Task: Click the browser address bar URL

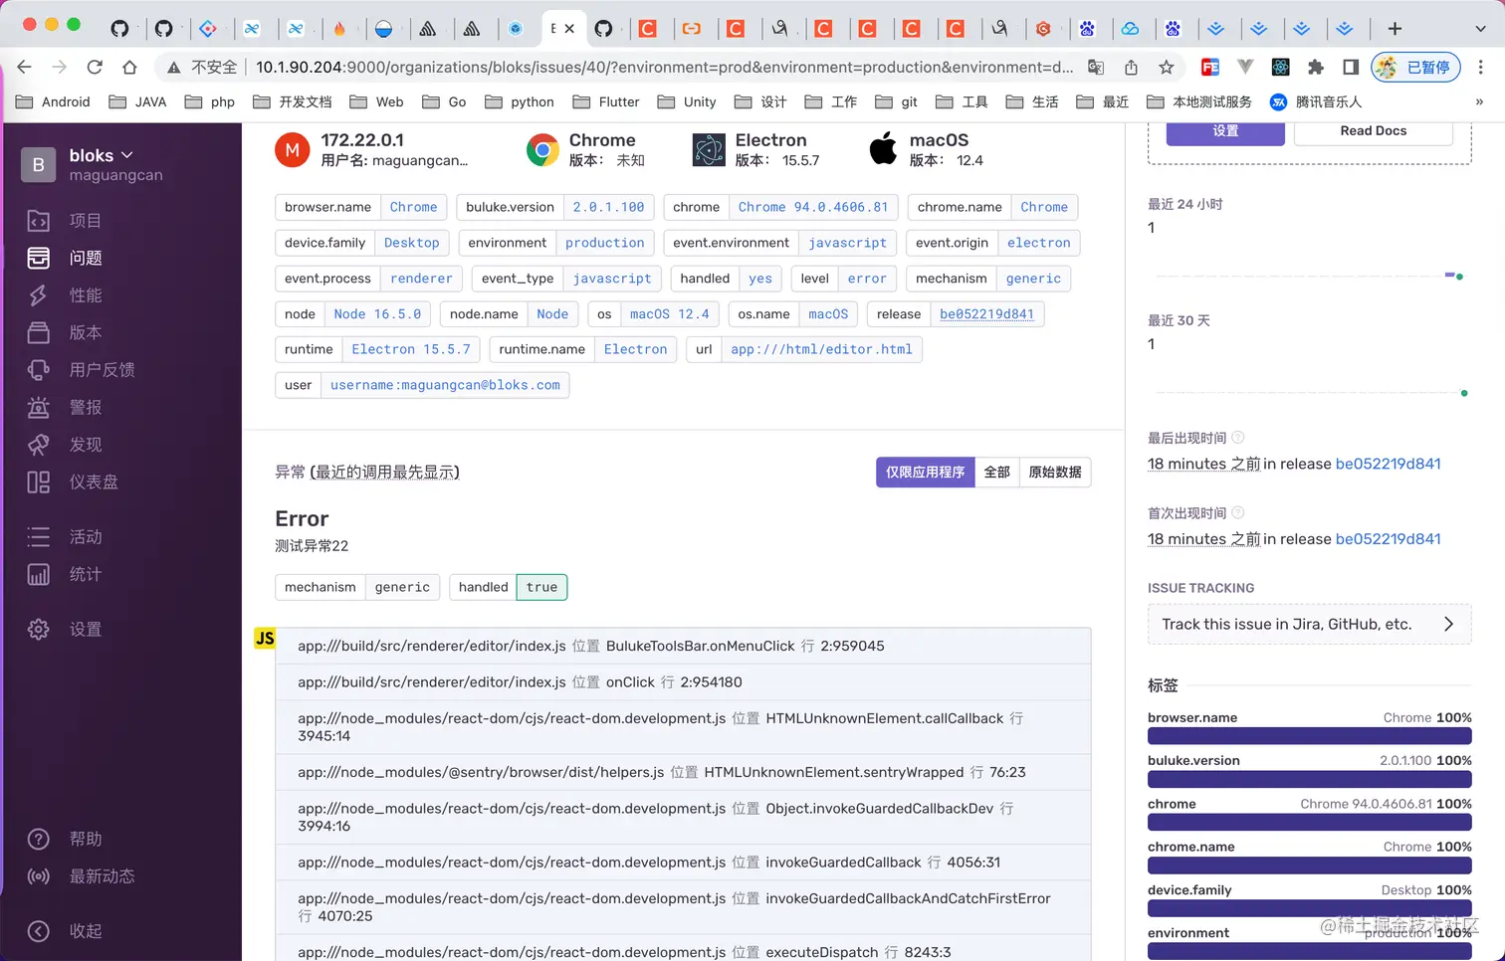Action: coord(664,67)
